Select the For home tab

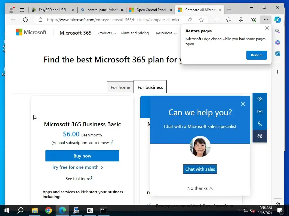120,87
